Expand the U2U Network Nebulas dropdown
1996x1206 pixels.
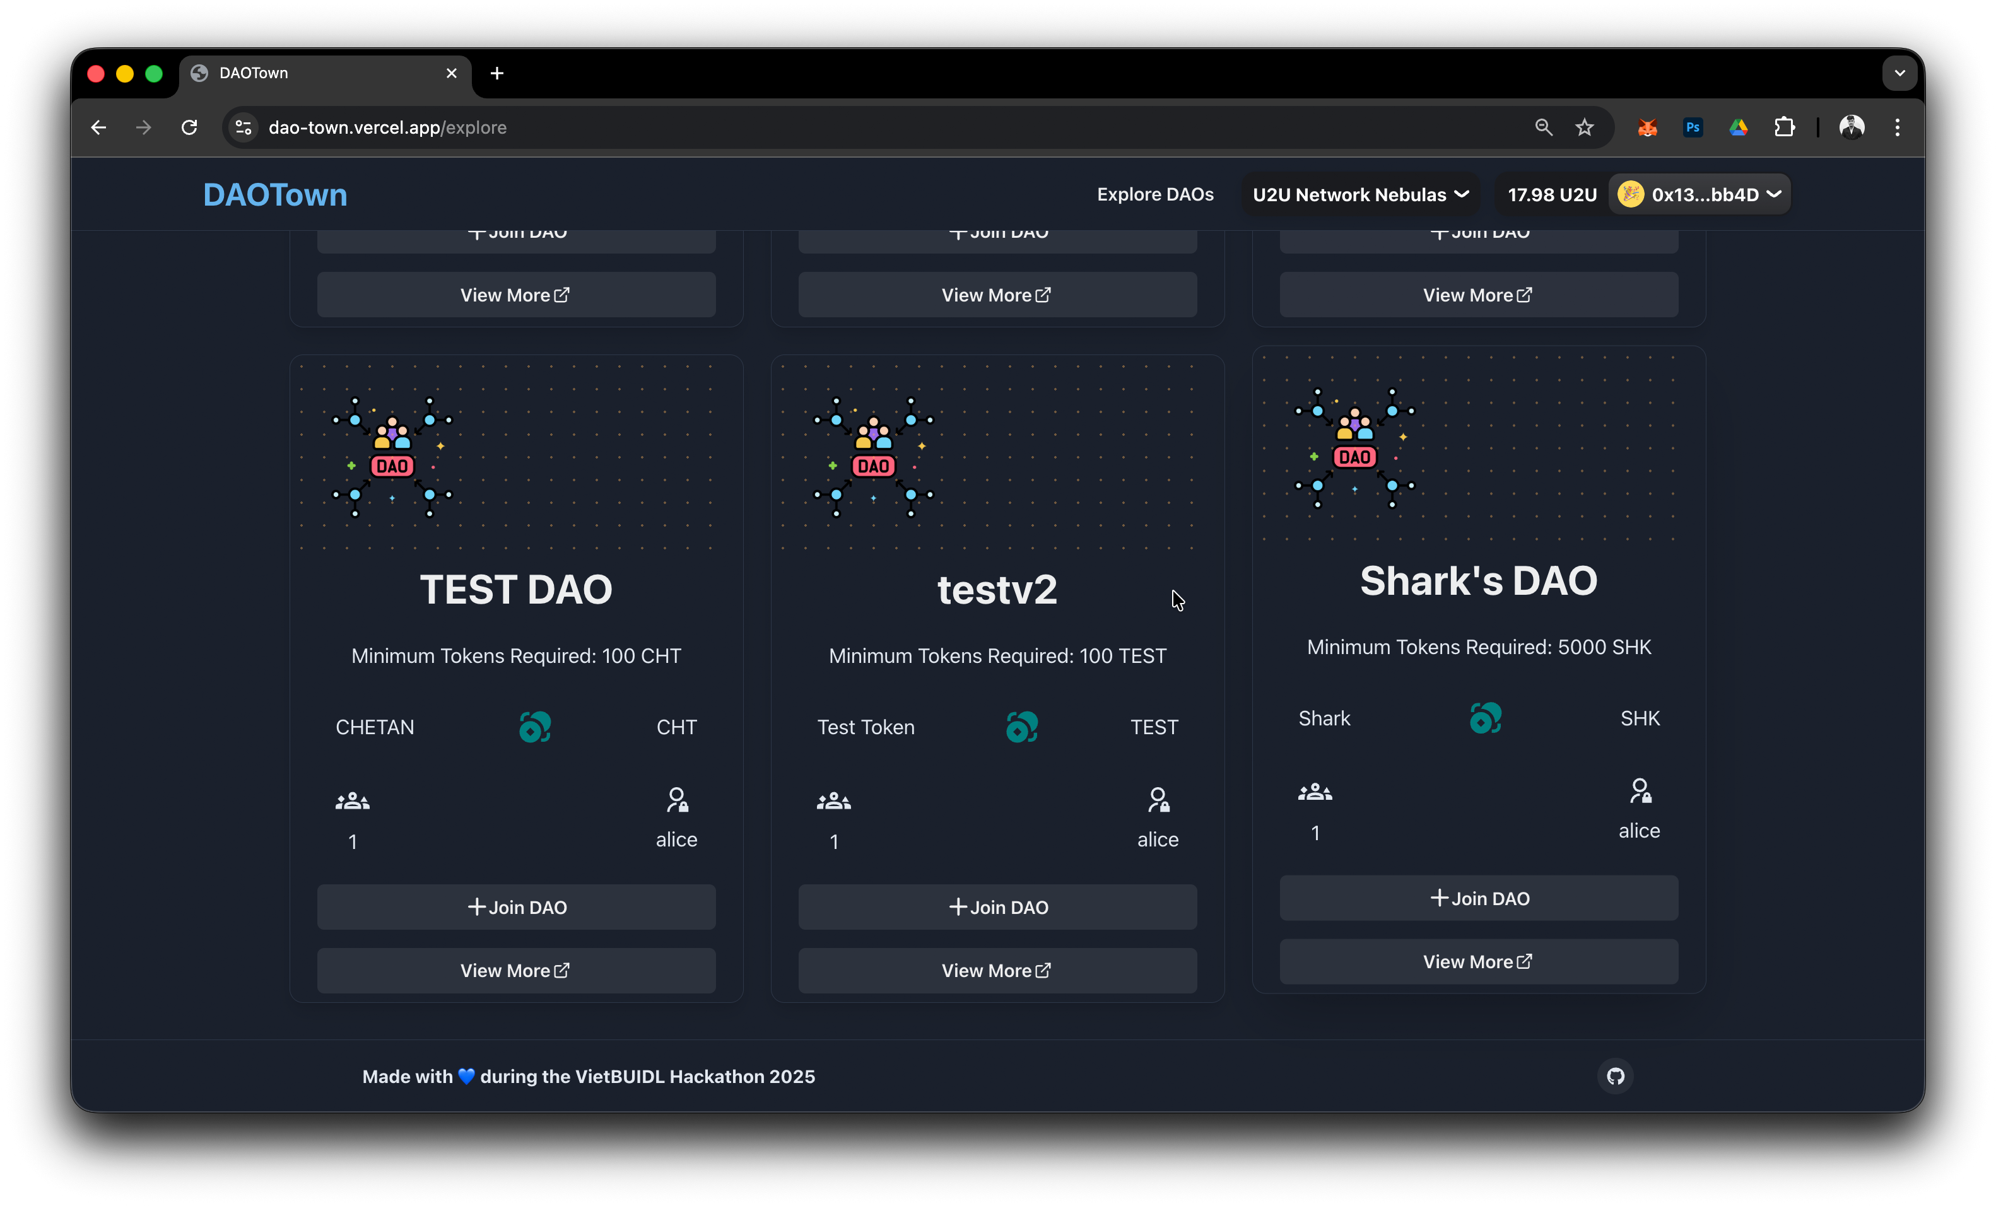pyautogui.click(x=1360, y=194)
